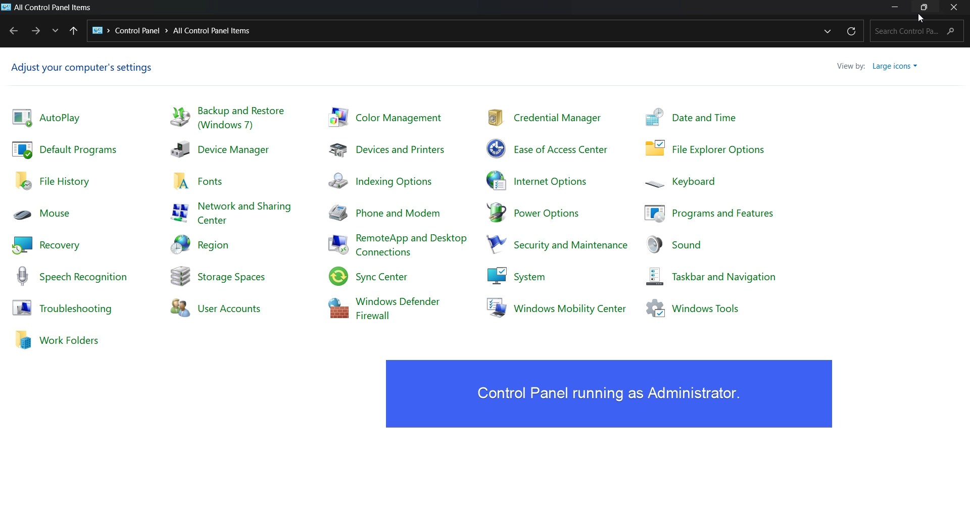Click the RemoteApp and Desktop Connections icon
The image size is (970, 515).
click(338, 245)
